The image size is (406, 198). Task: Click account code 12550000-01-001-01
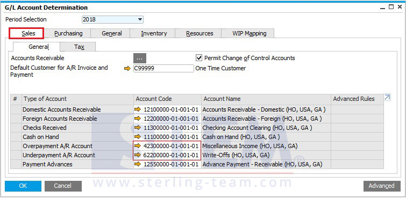tap(171, 164)
